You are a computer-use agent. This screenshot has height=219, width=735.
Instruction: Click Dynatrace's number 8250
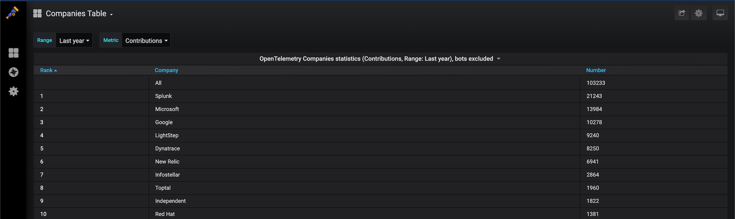(593, 148)
